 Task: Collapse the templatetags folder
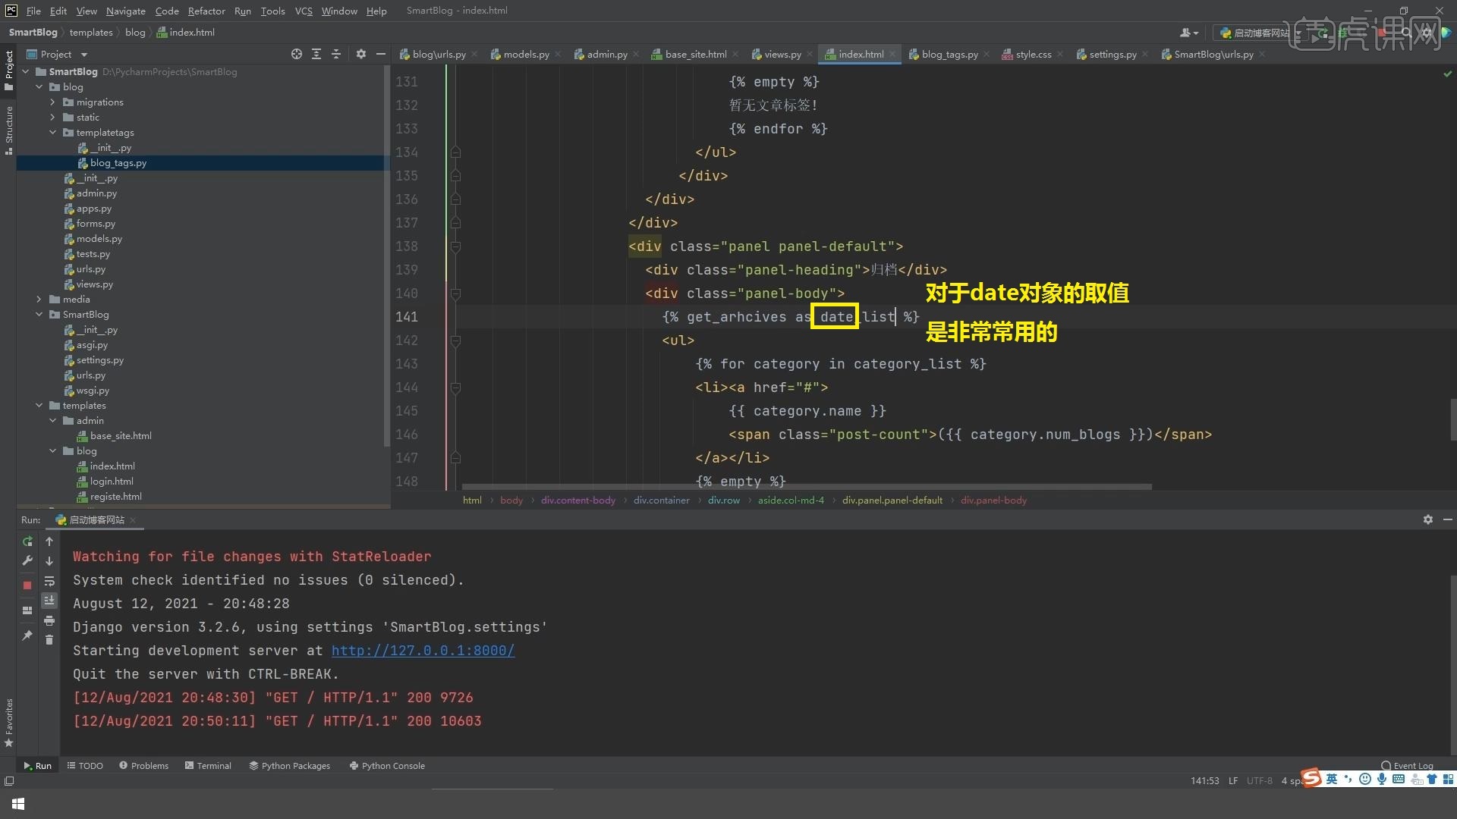point(53,132)
